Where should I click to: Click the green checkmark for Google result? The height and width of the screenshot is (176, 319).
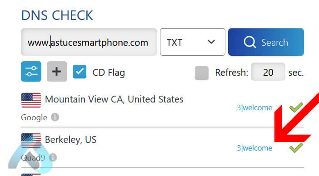point(296,108)
